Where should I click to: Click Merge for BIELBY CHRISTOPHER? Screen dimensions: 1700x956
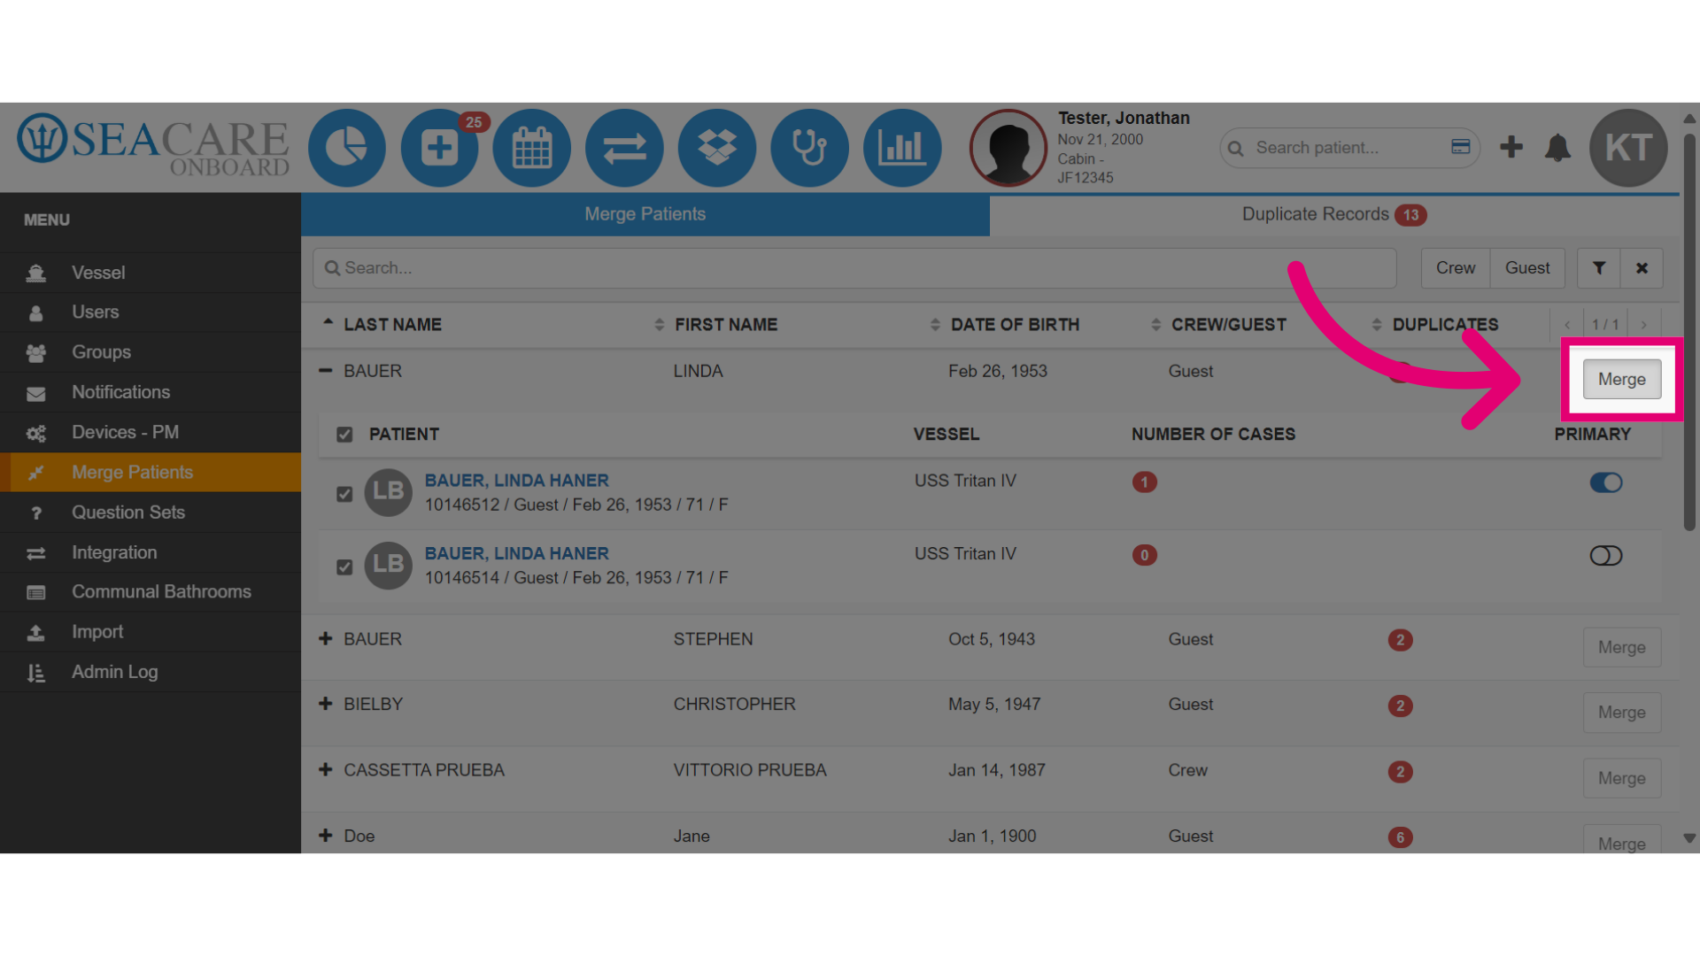coord(1621,713)
